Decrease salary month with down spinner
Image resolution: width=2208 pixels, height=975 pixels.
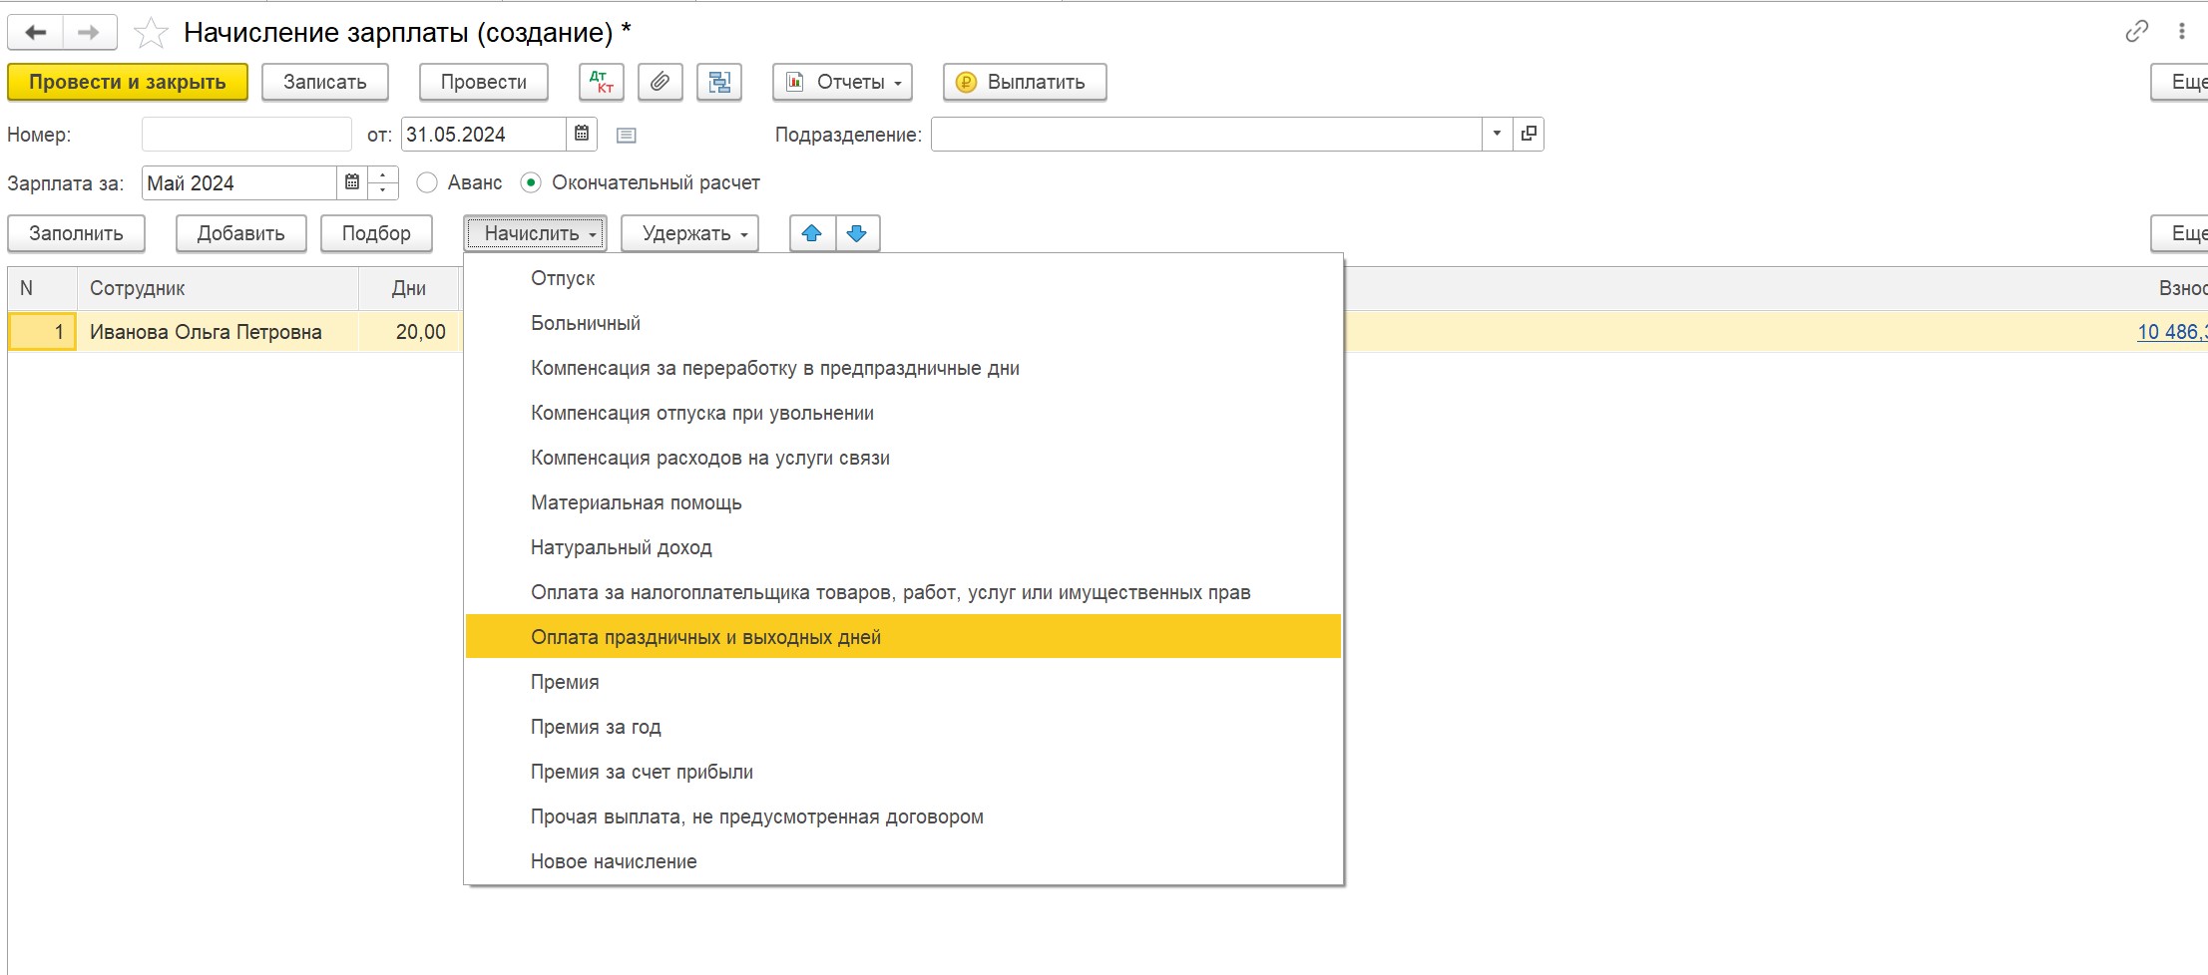click(383, 191)
